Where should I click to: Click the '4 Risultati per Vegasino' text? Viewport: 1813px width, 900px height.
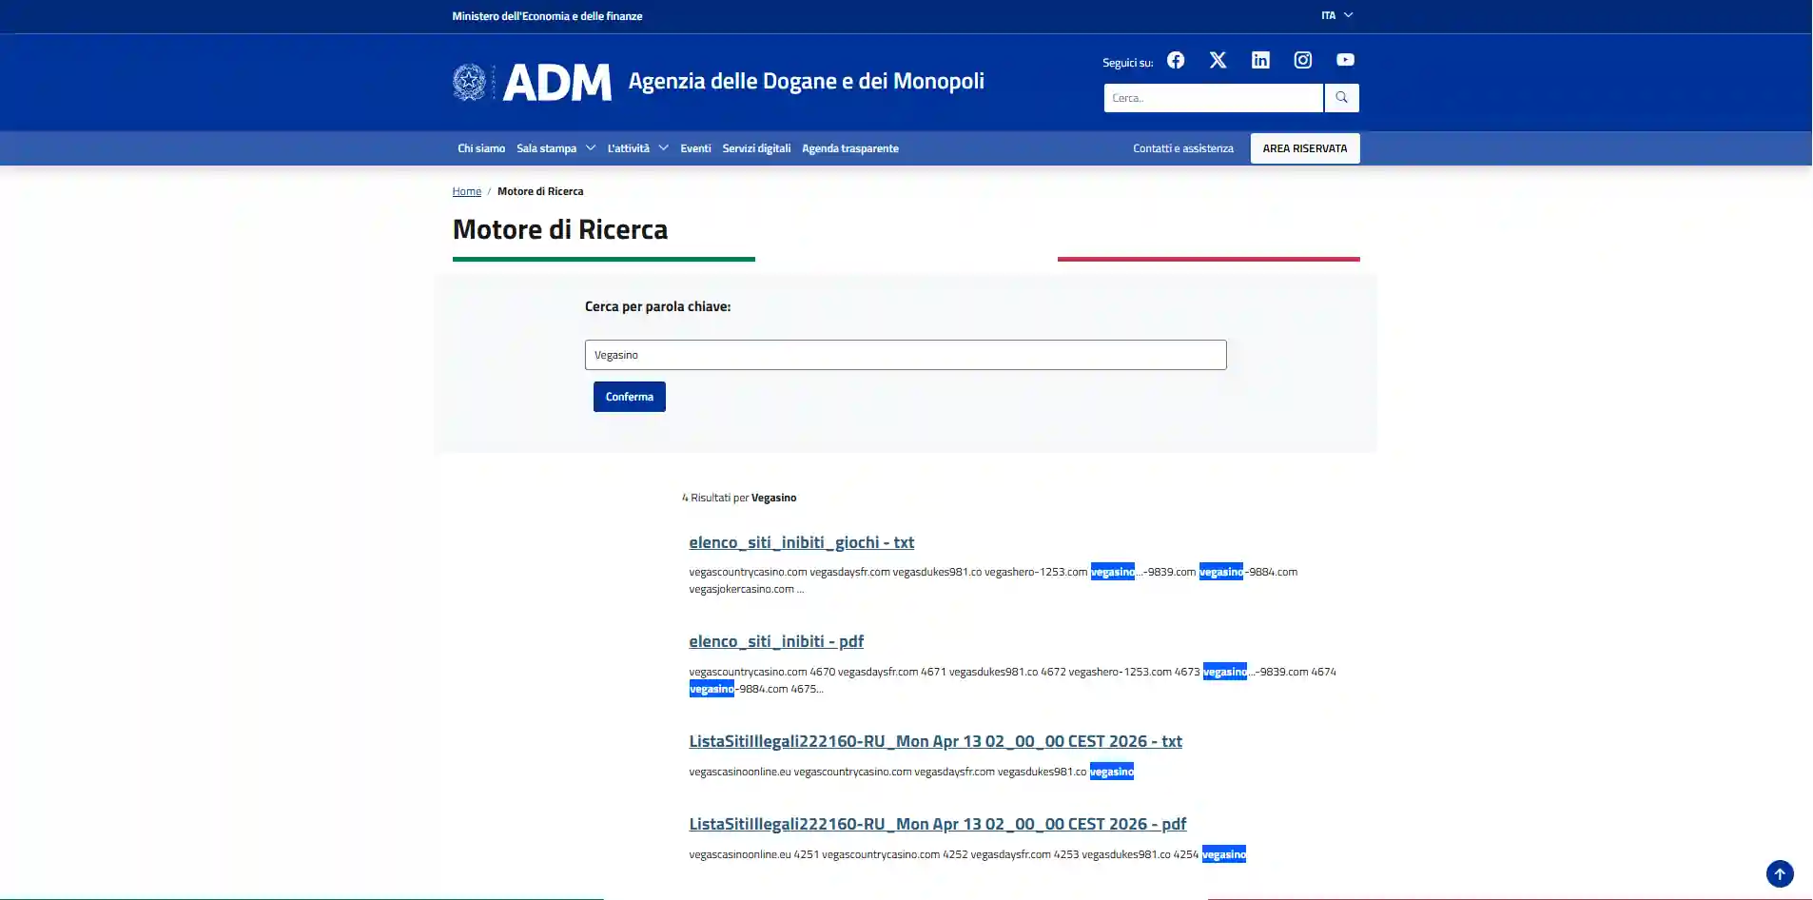point(739,498)
